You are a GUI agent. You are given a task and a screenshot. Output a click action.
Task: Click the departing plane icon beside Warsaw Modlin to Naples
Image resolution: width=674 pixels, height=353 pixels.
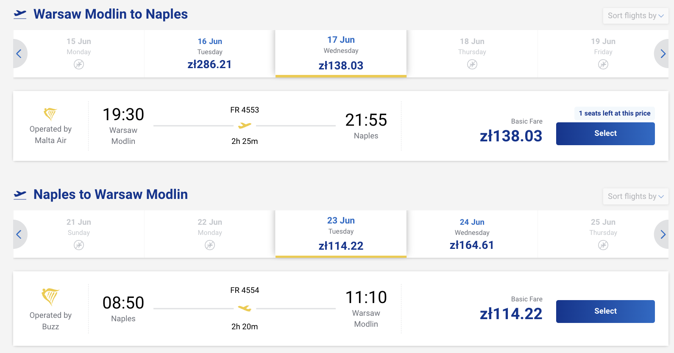pyautogui.click(x=20, y=14)
